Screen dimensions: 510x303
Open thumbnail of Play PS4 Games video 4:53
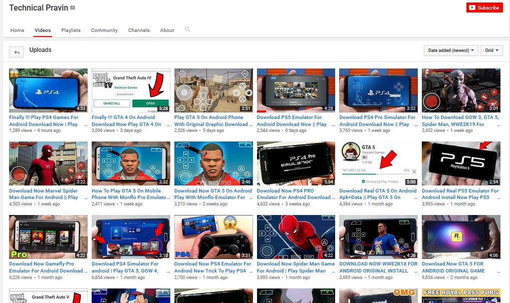[x=48, y=90]
